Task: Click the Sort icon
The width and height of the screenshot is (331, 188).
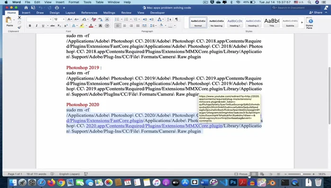Action: [x=169, y=19]
